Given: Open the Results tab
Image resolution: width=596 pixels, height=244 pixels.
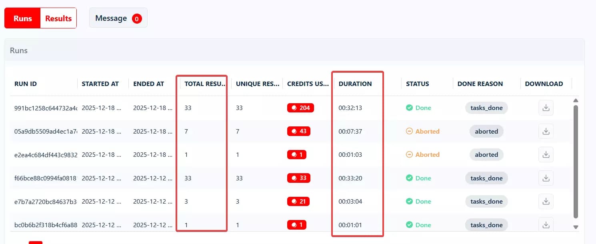Looking at the screenshot, I should (x=58, y=18).
